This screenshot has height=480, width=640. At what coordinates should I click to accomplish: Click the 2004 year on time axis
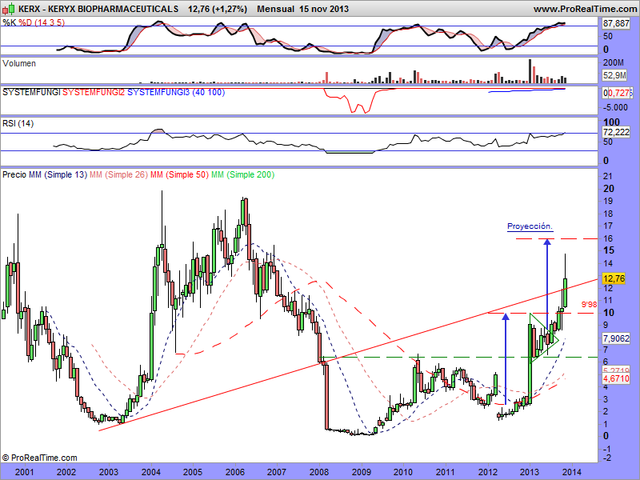151,472
